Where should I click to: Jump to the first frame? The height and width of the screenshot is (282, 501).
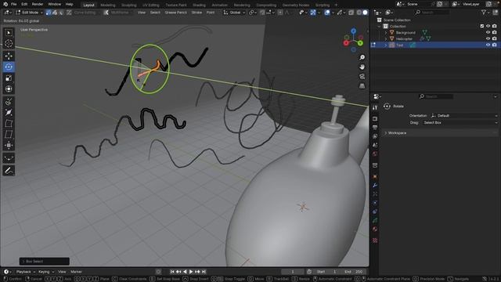point(172,272)
